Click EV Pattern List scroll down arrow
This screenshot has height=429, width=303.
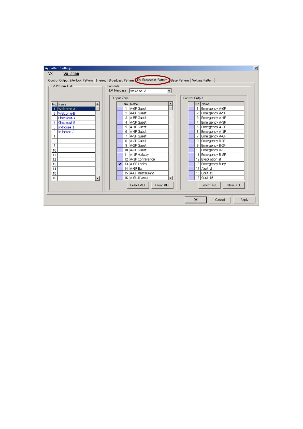[97, 178]
